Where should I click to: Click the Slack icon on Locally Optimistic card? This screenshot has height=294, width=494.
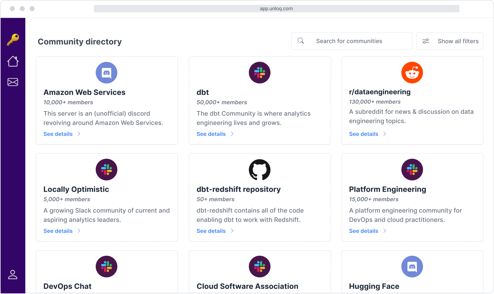click(107, 170)
